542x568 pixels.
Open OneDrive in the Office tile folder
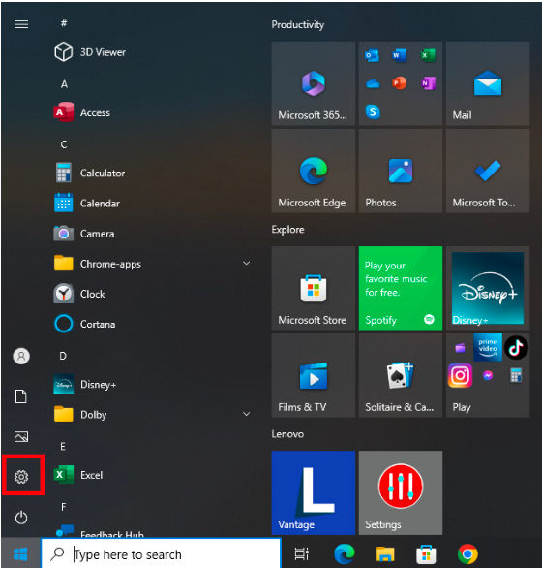tap(373, 83)
